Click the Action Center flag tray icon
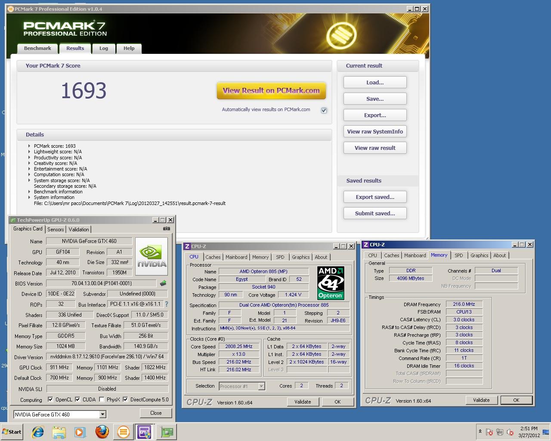The height and width of the screenshot is (441, 551). pyautogui.click(x=489, y=432)
